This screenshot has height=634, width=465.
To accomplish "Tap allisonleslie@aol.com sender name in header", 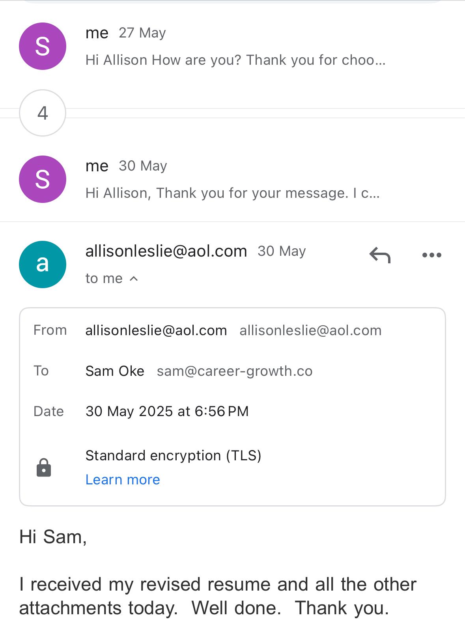I will [166, 251].
